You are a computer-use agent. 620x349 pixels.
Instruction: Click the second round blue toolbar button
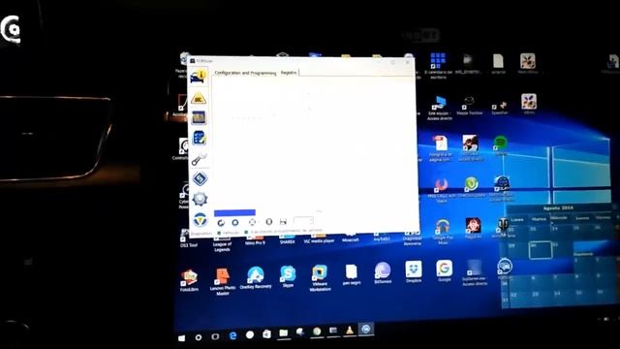coord(235,222)
